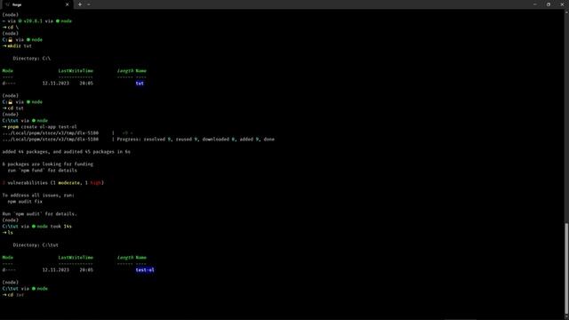The image size is (569, 320).
Task: Click 'To address all issues, run:' line
Action: 38,196
